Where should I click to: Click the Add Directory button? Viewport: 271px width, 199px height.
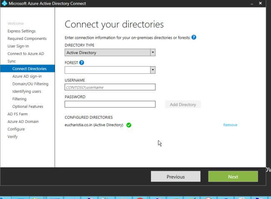183,104
